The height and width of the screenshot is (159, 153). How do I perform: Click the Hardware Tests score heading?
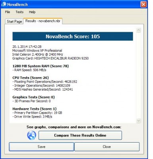[35, 109]
